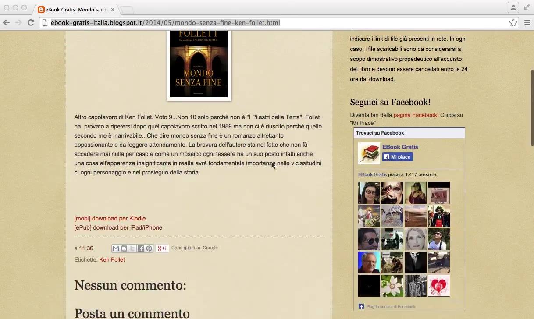
Task: Open the Chrome user profile button
Action: pyautogui.click(x=513, y=7)
